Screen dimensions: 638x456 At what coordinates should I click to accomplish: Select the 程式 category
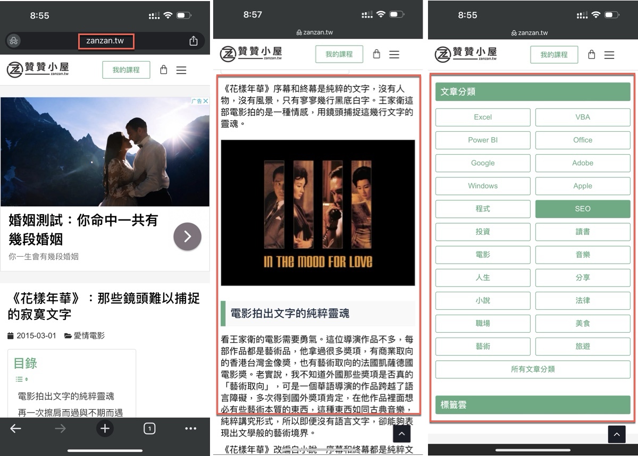tap(483, 209)
